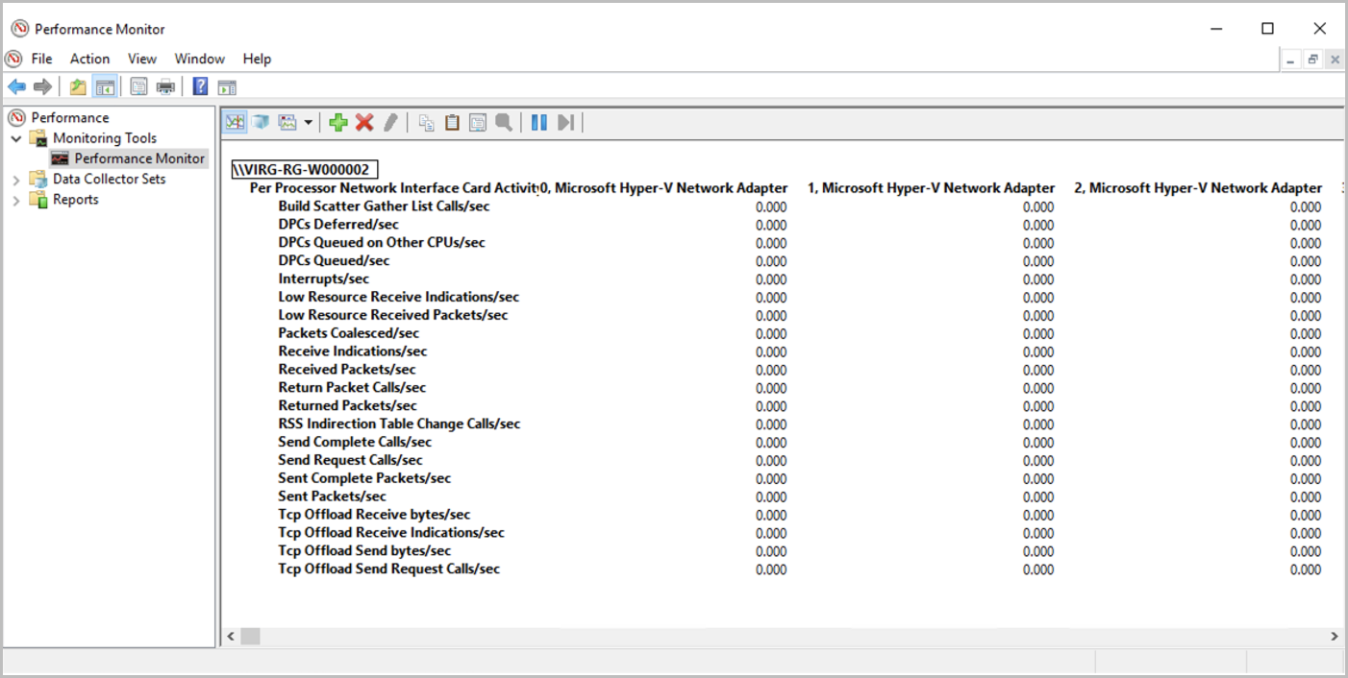Screen dimensions: 1348x678
Task: Select the Low Resource Received Packets/sec counter
Action: pos(393,315)
